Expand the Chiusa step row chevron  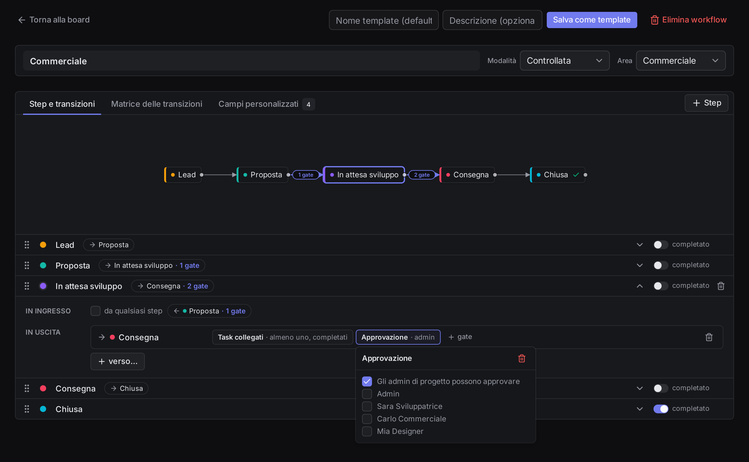[639, 409]
